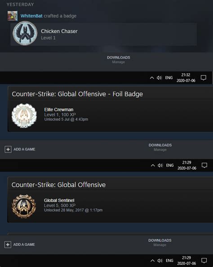Open the Elite Crewman foil badge icon

click(24, 116)
